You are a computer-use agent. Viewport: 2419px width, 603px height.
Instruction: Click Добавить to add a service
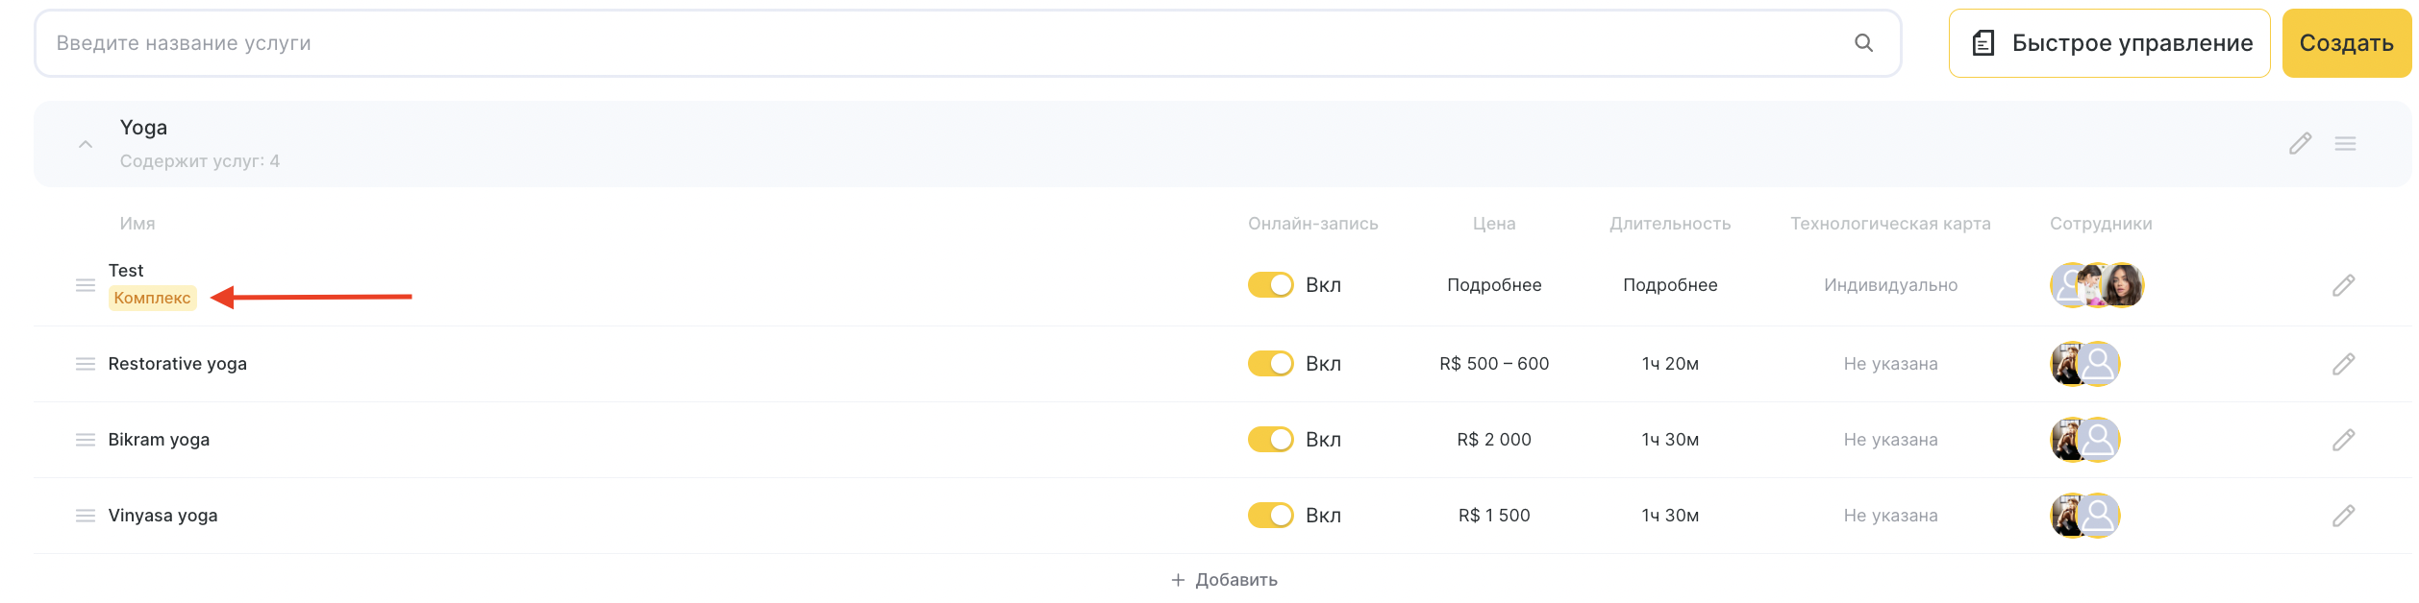[1224, 580]
